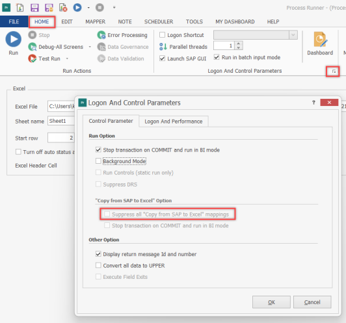Click the dialog help question mark icon
346x323 pixels.
[313, 102]
